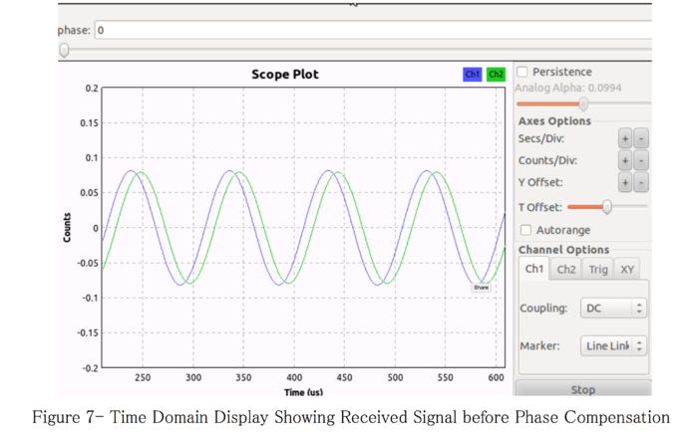Increase Counts/Div with plus button

[x=625, y=161]
